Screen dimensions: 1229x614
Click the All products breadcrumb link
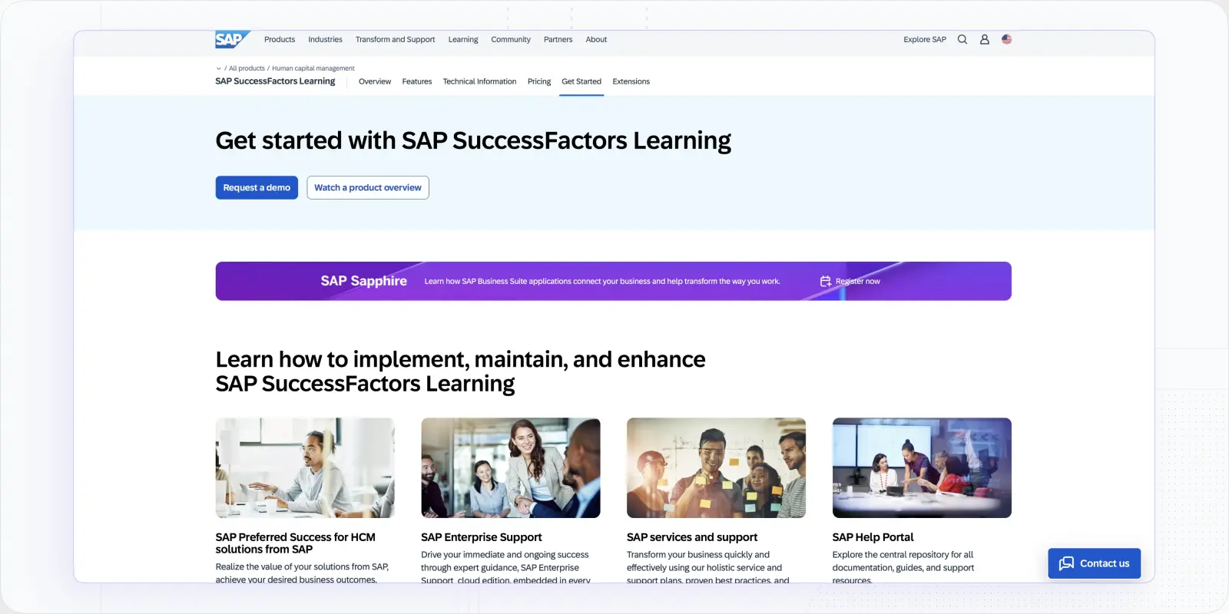click(x=246, y=68)
